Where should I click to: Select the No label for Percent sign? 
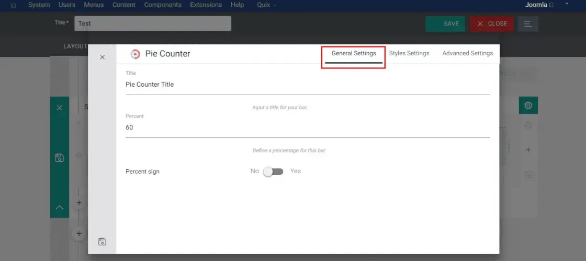click(x=254, y=171)
